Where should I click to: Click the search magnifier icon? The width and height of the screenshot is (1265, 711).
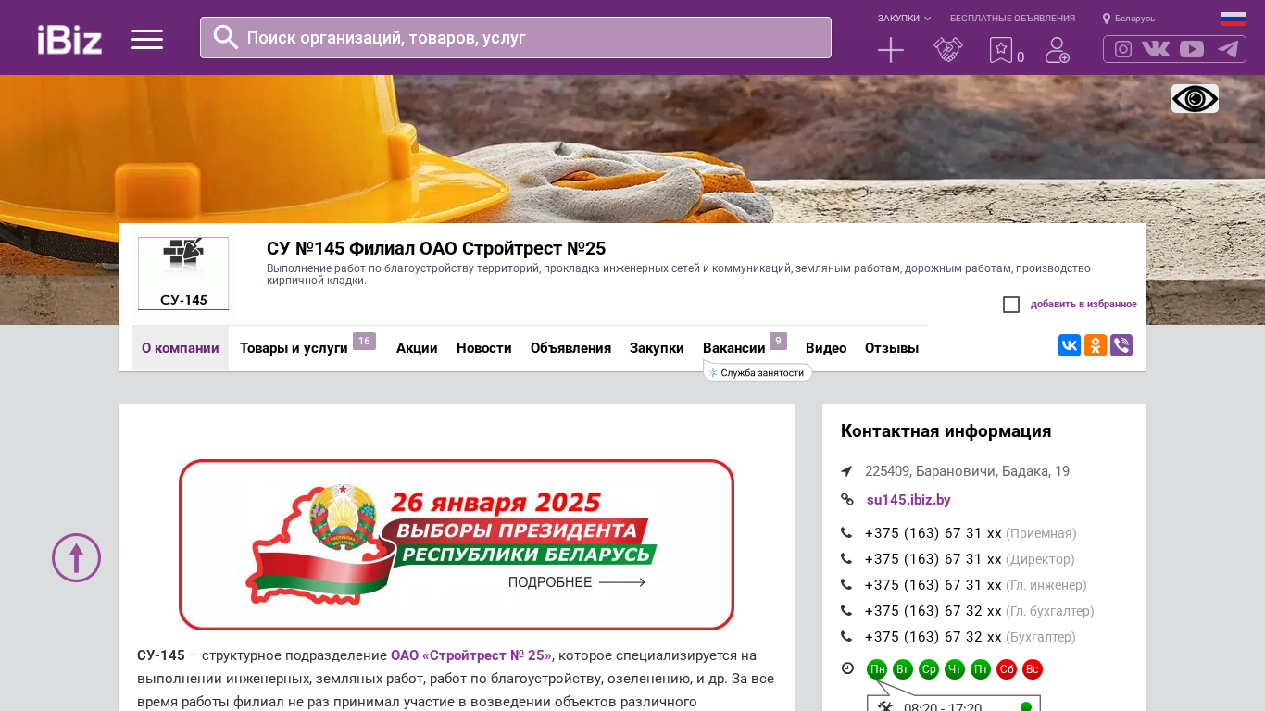pyautogui.click(x=226, y=37)
